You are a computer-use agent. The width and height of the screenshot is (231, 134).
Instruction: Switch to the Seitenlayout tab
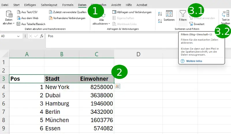49,5
